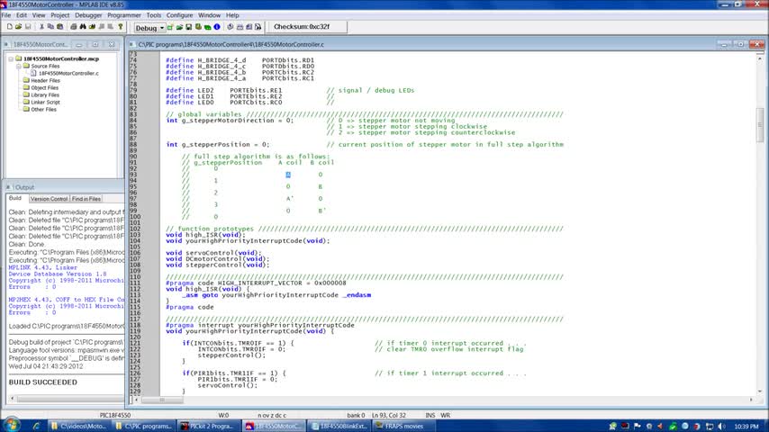
Task: Open the Tools menu
Action: 153,15
